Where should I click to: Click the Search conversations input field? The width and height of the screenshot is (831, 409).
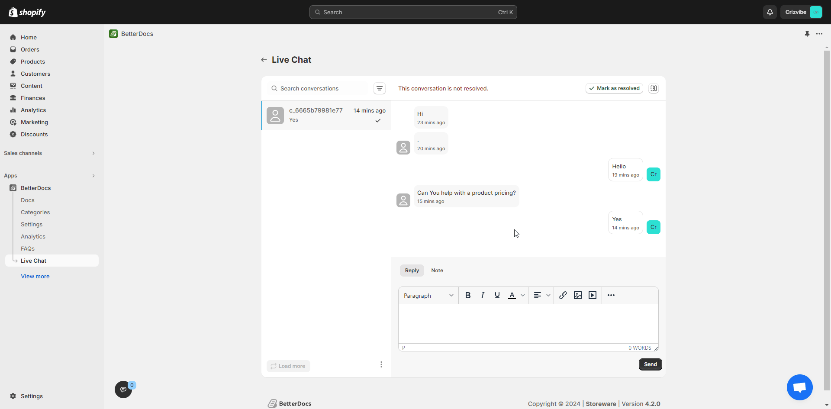click(320, 88)
